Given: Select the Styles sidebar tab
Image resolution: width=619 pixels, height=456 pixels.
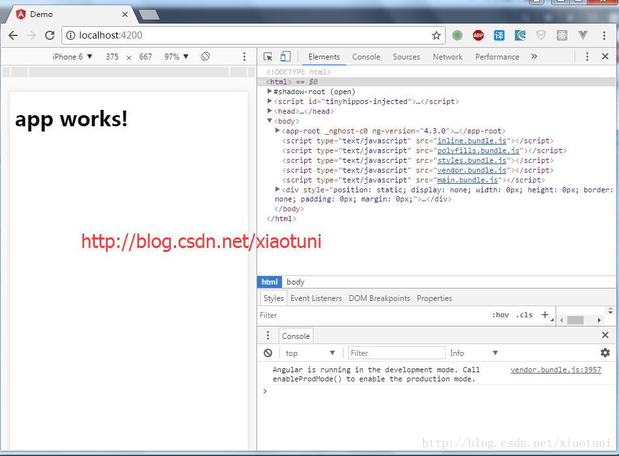Looking at the screenshot, I should 273,298.
